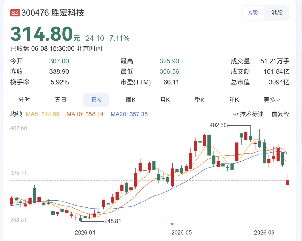Toggle the 技术标注 technical annotation option

click(252, 114)
